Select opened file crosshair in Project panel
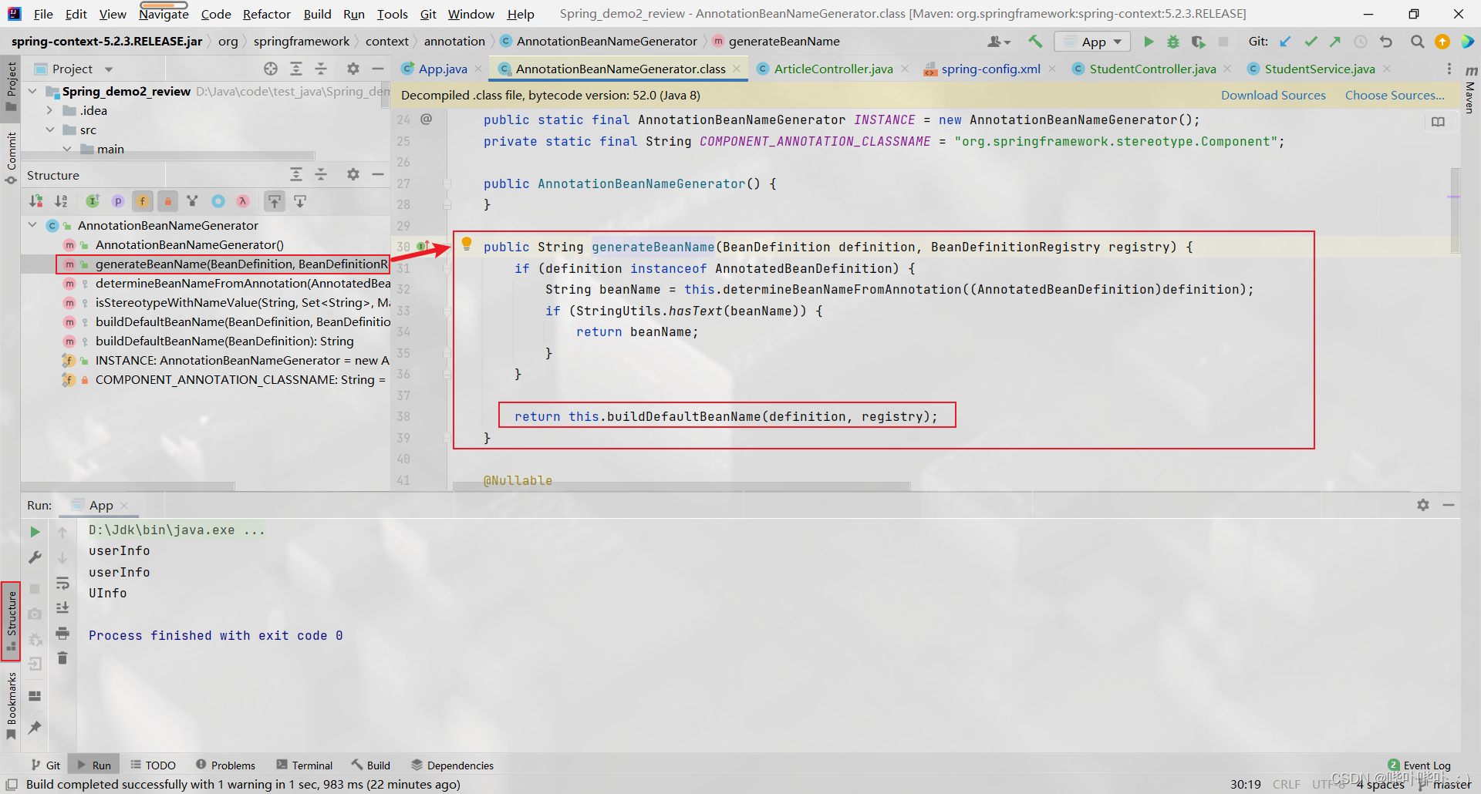1481x794 pixels. pyautogui.click(x=271, y=69)
